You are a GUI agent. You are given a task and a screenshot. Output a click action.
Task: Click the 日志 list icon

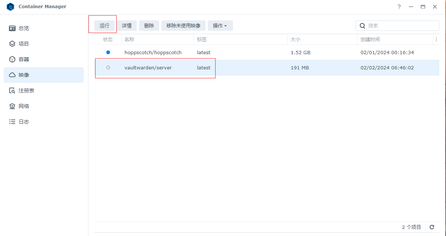pos(12,122)
